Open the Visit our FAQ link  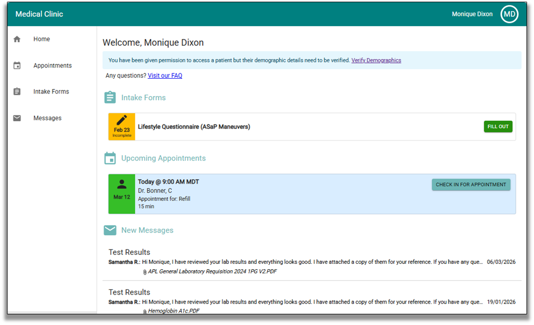click(165, 76)
